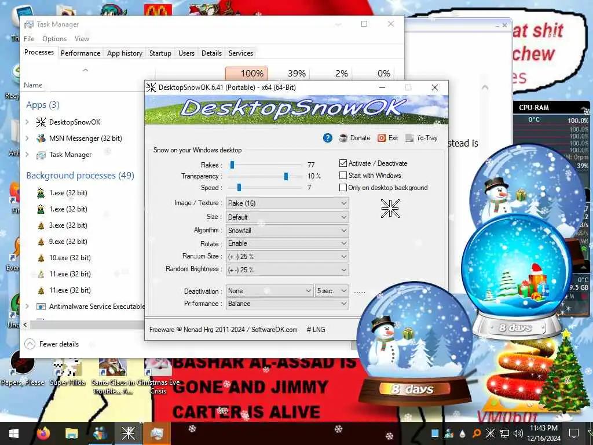Viewport: 593px width, 445px height.
Task: Open Firefox from the taskbar
Action: coord(43,433)
